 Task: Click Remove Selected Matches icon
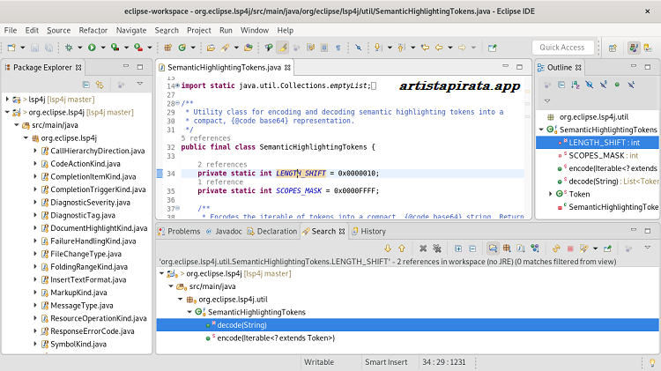point(423,249)
